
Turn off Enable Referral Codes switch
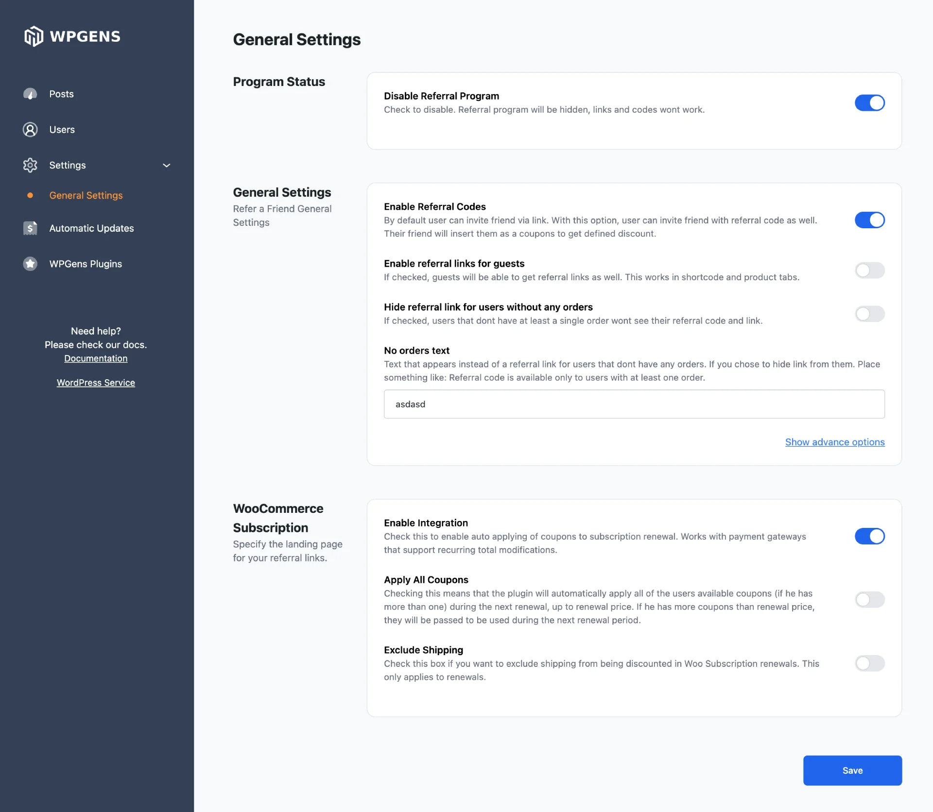pos(869,220)
